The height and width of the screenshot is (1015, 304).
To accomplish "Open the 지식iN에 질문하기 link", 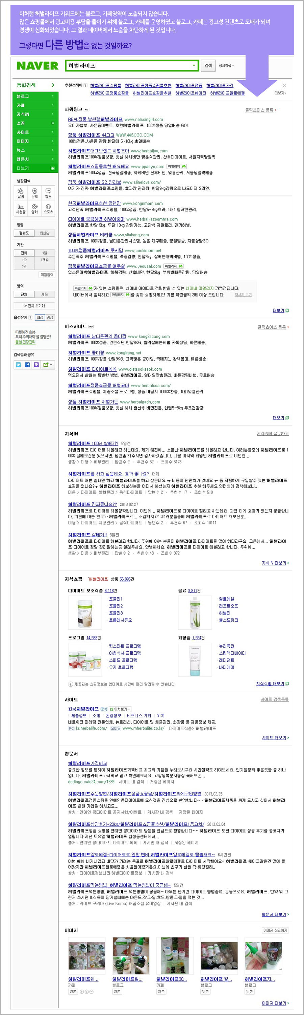I will (273, 433).
